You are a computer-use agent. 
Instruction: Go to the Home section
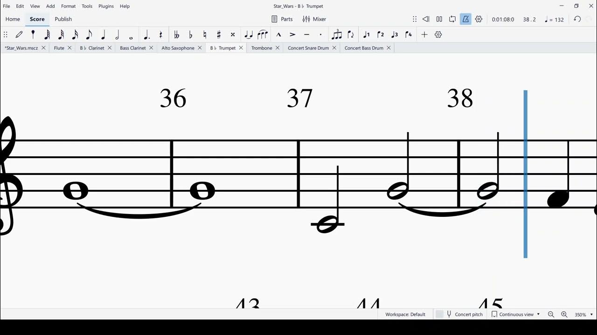[13, 19]
